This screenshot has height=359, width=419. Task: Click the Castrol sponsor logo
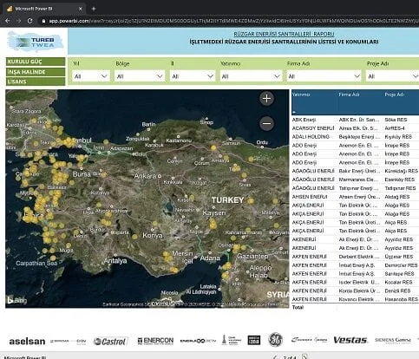(x=110, y=342)
